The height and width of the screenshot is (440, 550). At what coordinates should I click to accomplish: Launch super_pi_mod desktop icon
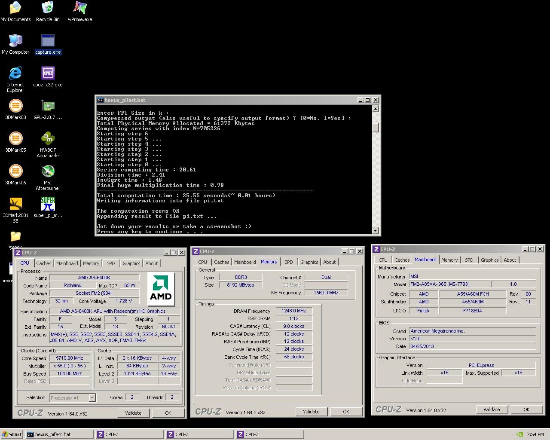pos(48,208)
